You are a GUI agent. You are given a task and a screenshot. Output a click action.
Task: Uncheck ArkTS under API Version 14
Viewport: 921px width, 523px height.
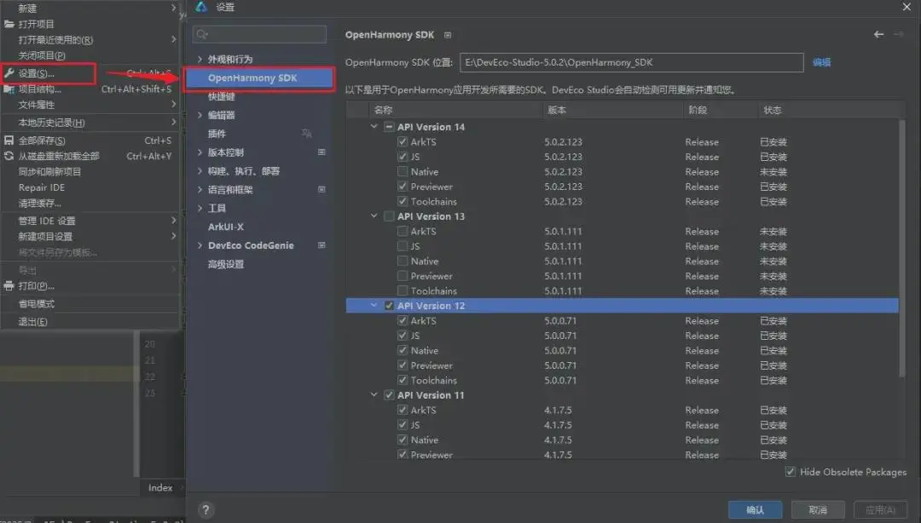403,141
